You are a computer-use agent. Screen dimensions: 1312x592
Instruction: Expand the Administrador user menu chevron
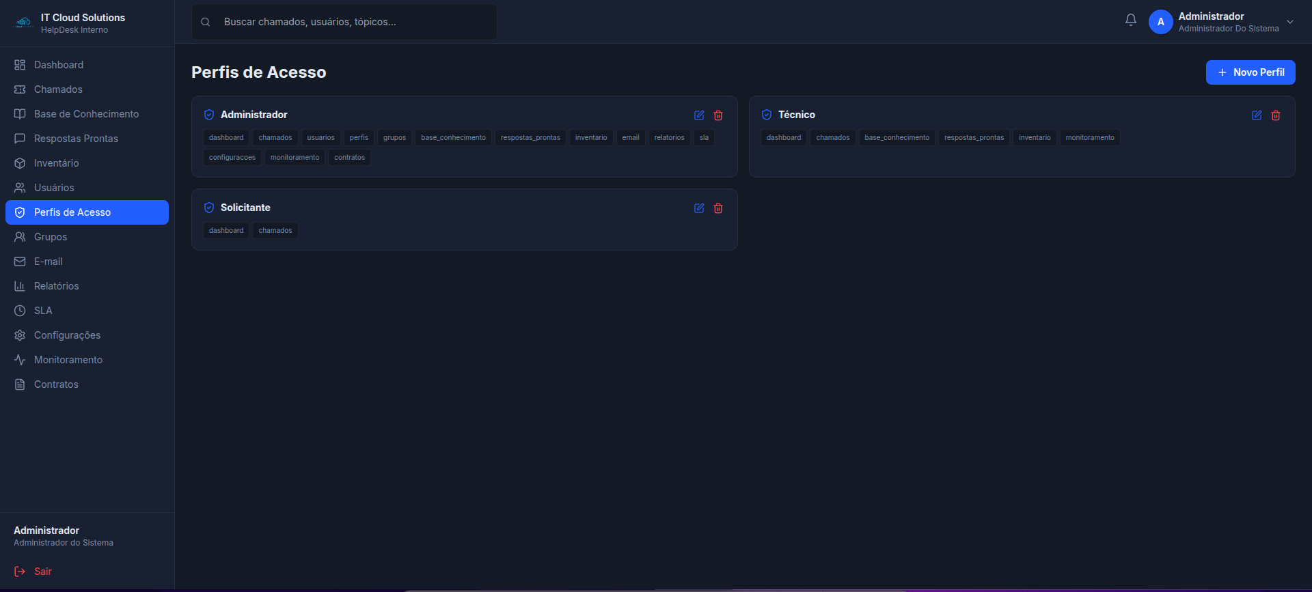(1290, 22)
